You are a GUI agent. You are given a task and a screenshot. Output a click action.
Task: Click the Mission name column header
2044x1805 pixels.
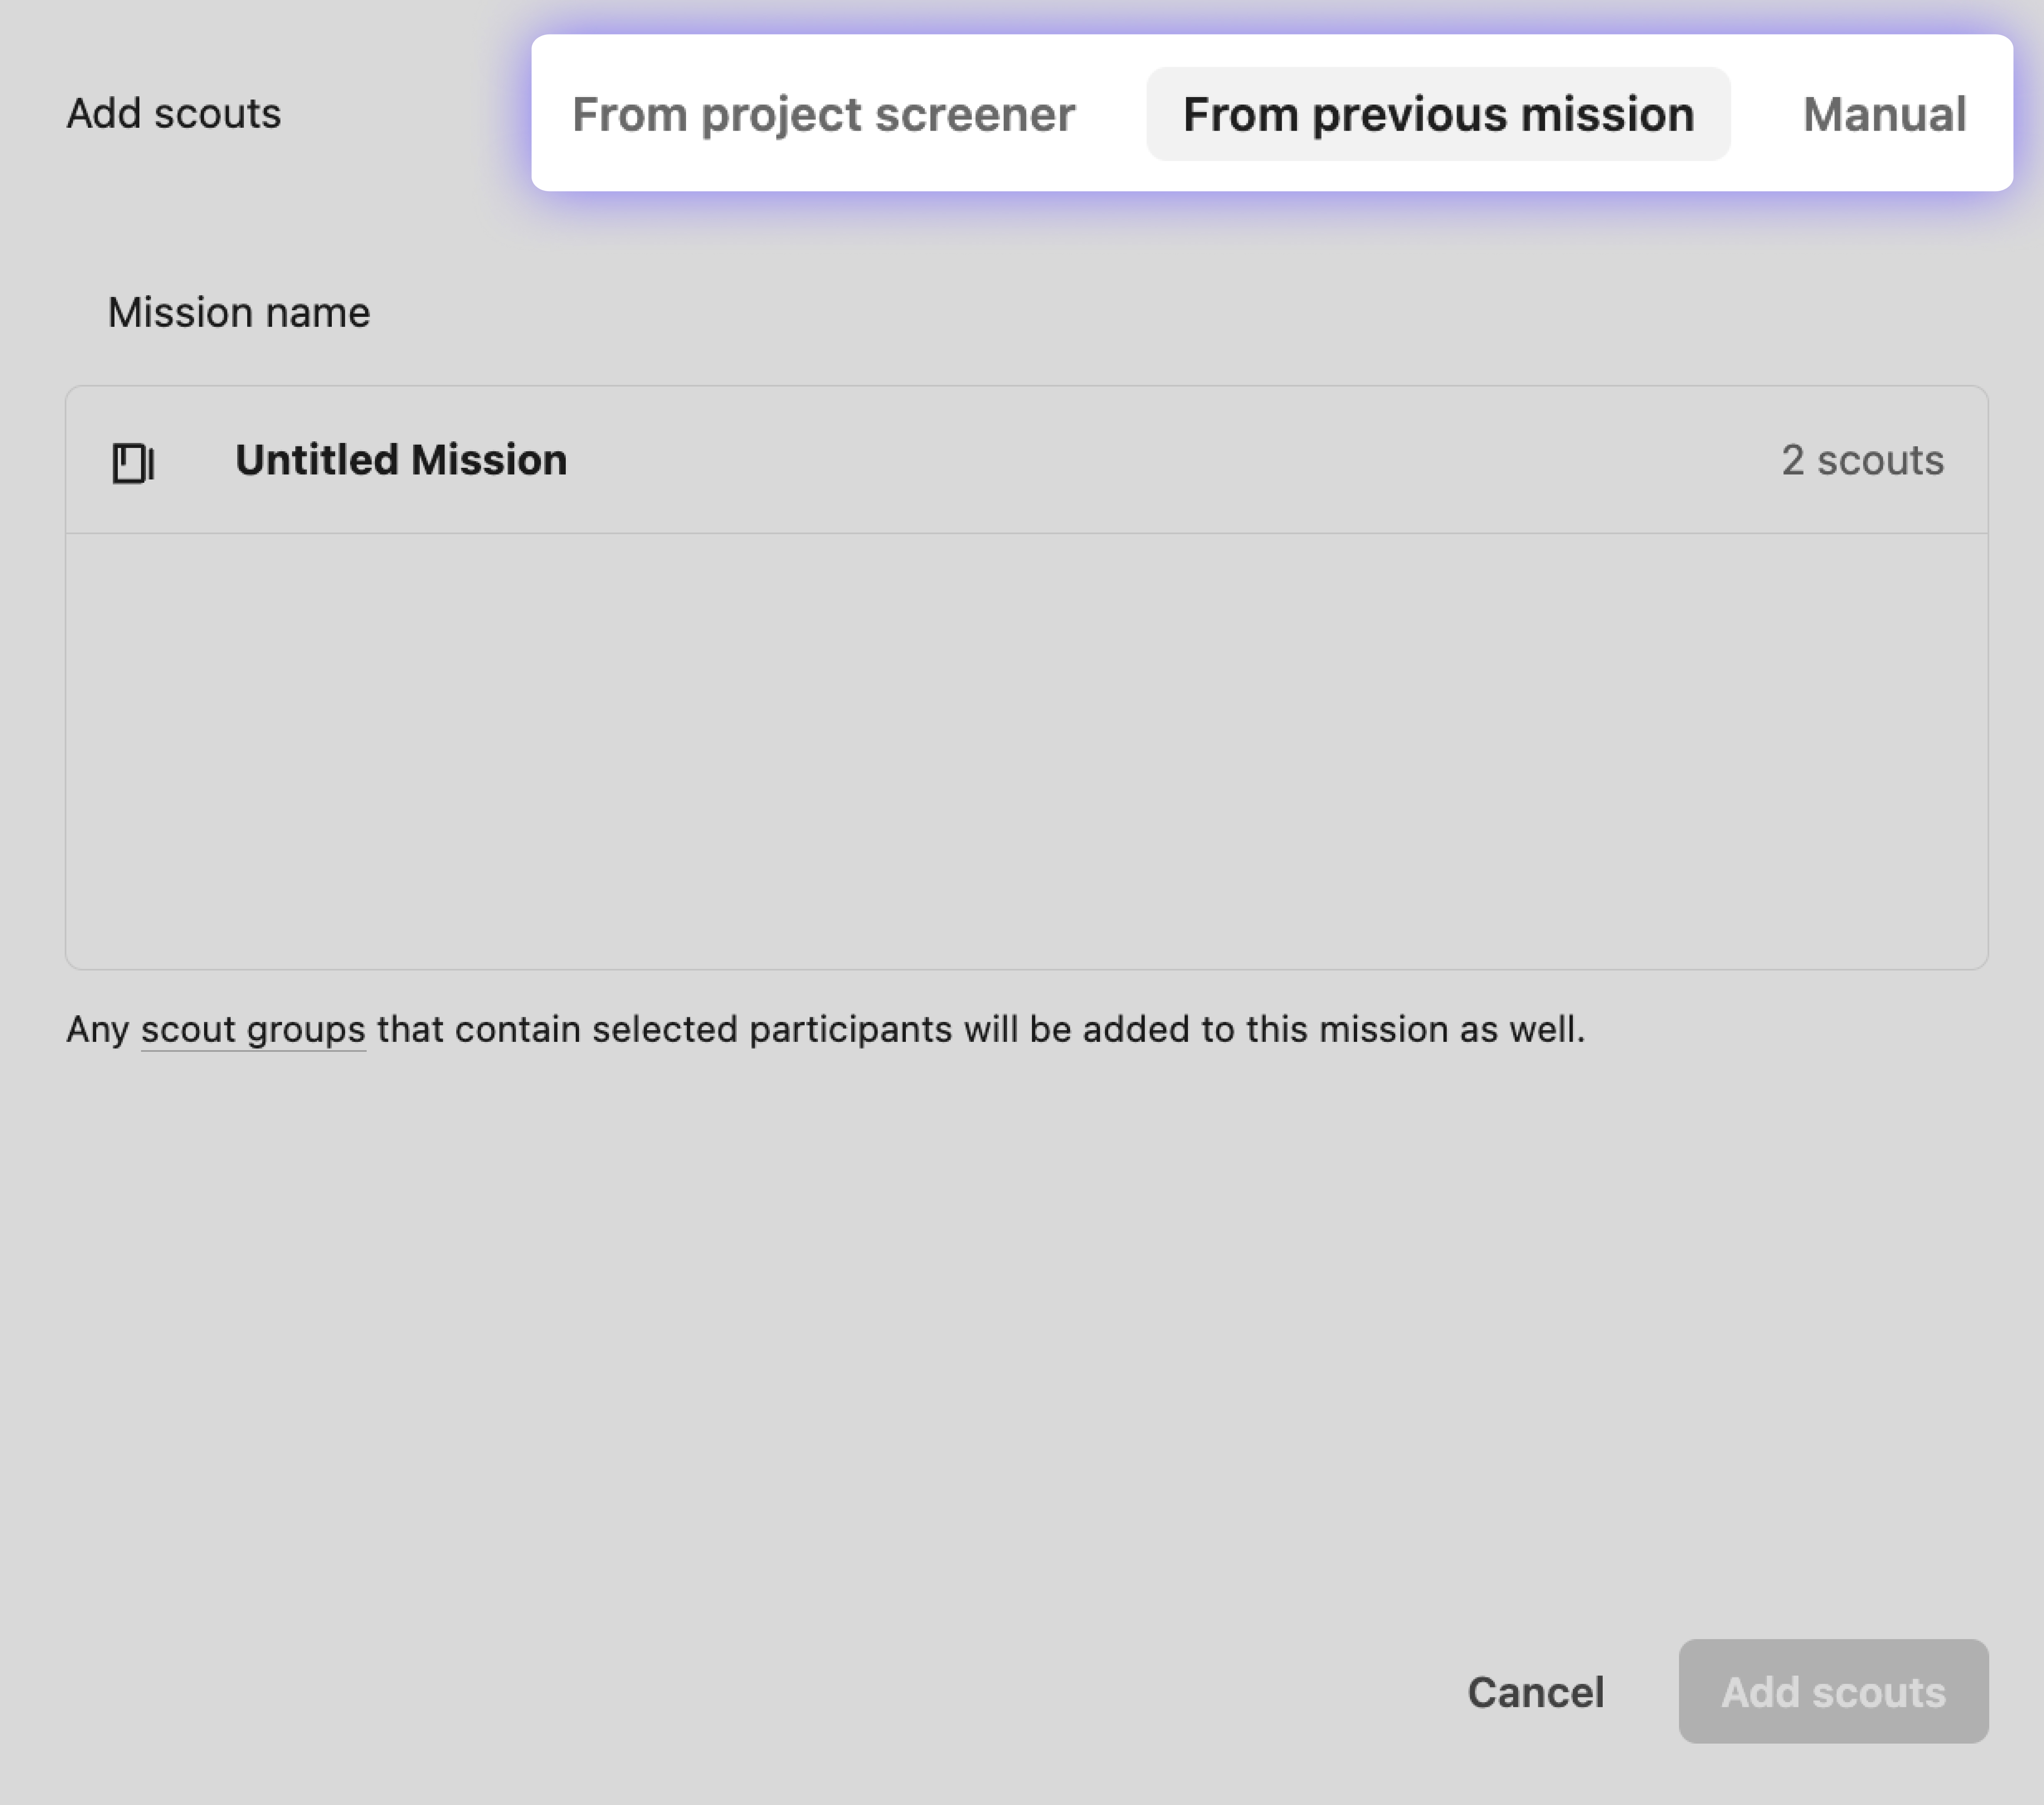pos(239,313)
